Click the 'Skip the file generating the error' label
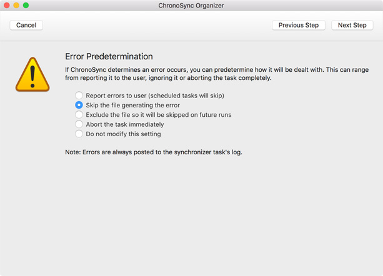 pos(132,105)
